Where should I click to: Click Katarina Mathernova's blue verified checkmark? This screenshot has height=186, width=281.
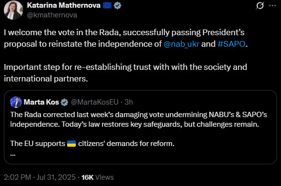point(117,6)
